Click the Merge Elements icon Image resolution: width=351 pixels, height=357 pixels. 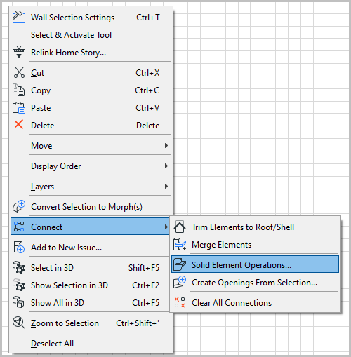[180, 244]
